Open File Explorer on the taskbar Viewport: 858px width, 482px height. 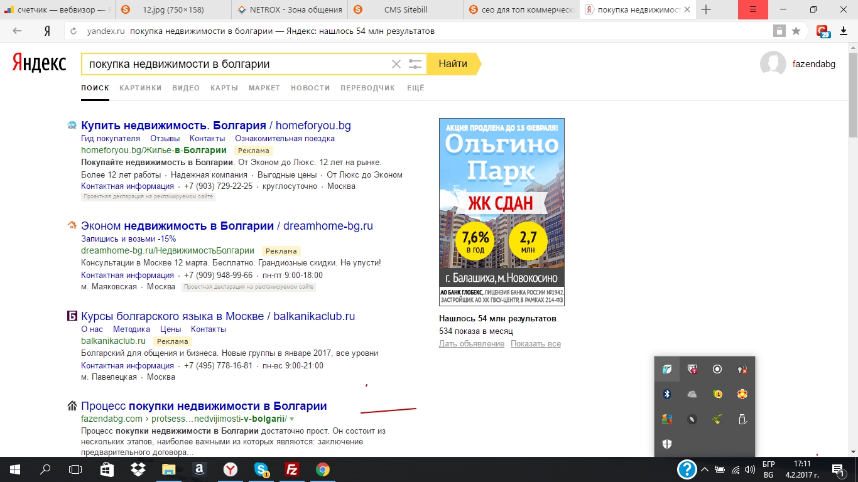(x=168, y=469)
